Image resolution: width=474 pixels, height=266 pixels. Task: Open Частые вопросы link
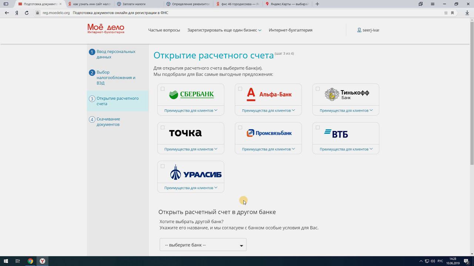pyautogui.click(x=164, y=30)
